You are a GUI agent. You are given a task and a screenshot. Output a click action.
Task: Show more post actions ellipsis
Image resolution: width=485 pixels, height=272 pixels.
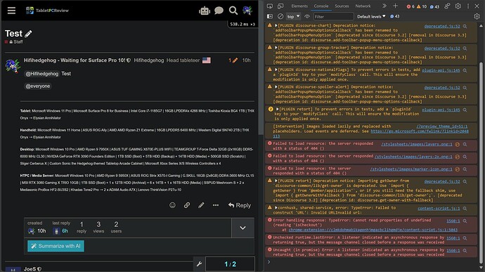(216, 205)
